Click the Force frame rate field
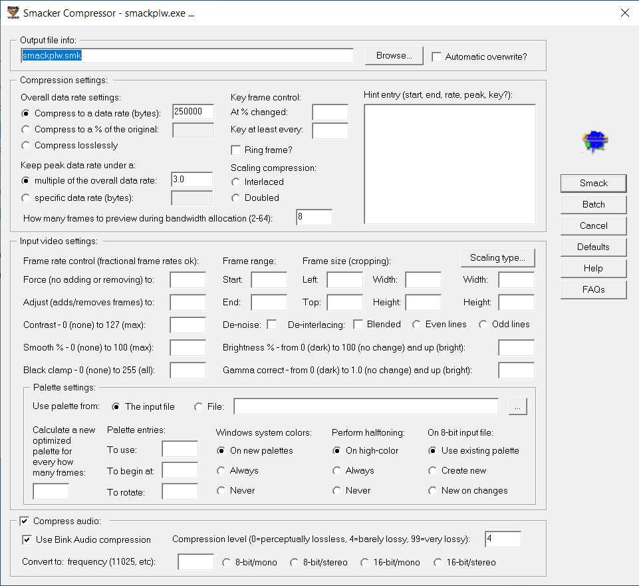The width and height of the screenshot is (639, 586). click(x=188, y=280)
